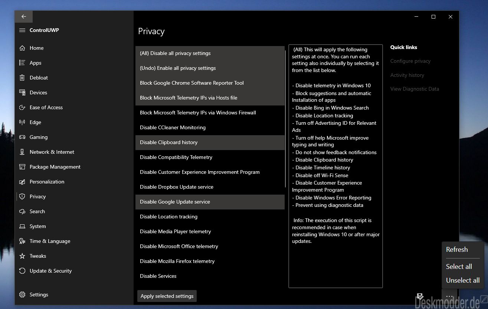Toggle the three-dot more options button
The width and height of the screenshot is (488, 309).
pos(449,296)
